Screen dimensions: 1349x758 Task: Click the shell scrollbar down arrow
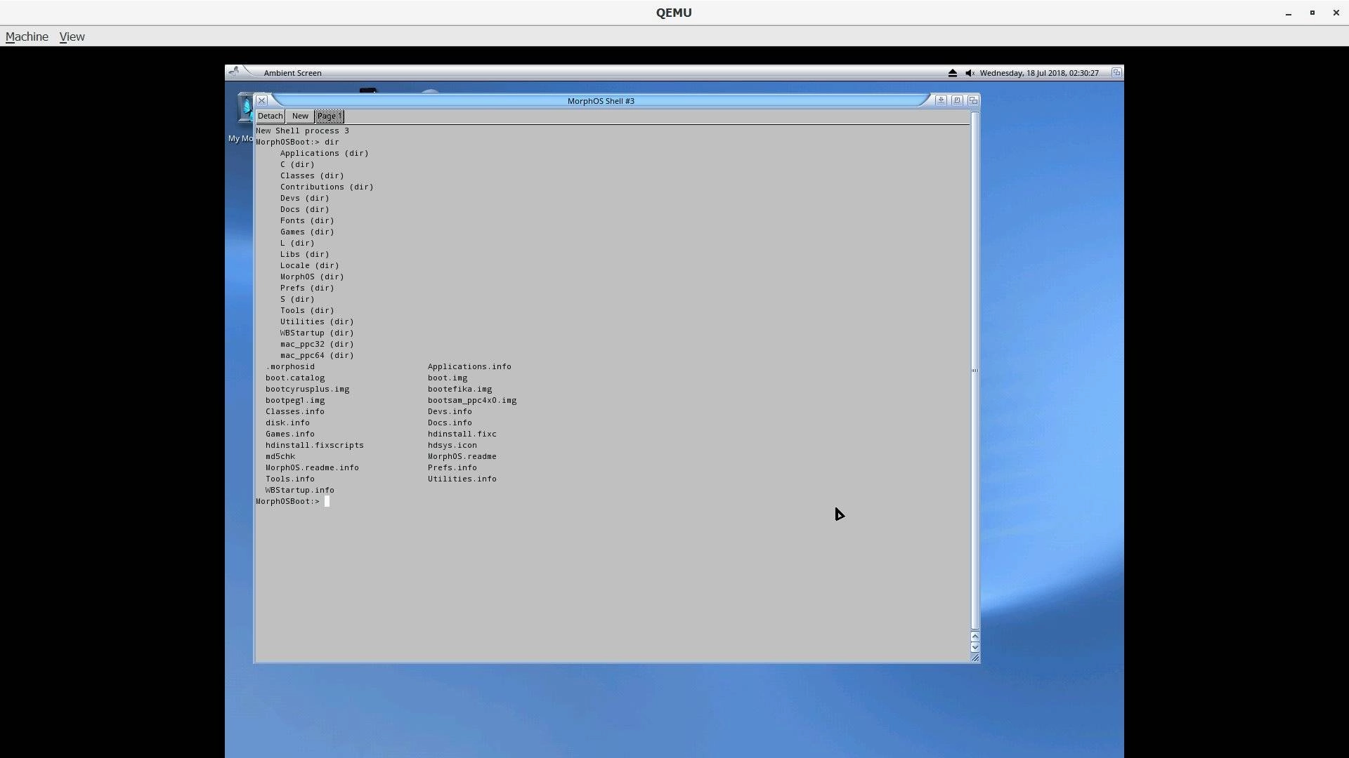click(975, 647)
